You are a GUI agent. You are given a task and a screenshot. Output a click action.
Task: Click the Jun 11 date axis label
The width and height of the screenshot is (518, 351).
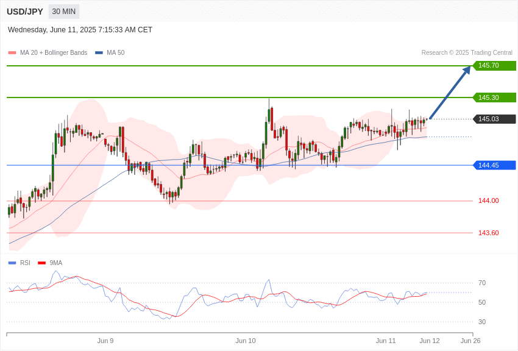tap(386, 341)
